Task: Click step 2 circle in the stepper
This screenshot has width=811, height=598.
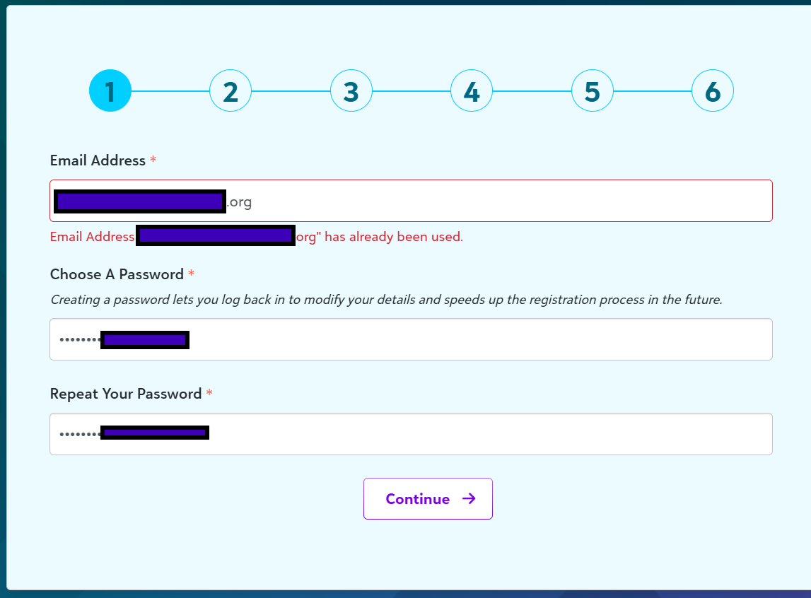Action: (x=230, y=90)
